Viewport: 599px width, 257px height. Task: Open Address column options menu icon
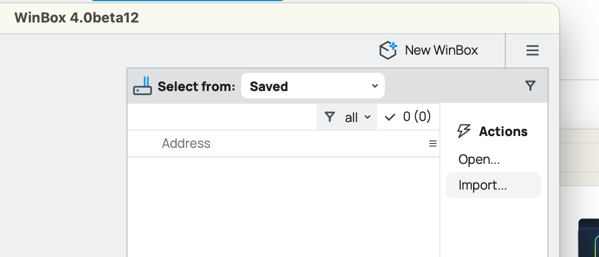433,143
